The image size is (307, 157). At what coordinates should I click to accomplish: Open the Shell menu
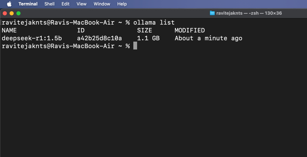pyautogui.click(x=49, y=4)
